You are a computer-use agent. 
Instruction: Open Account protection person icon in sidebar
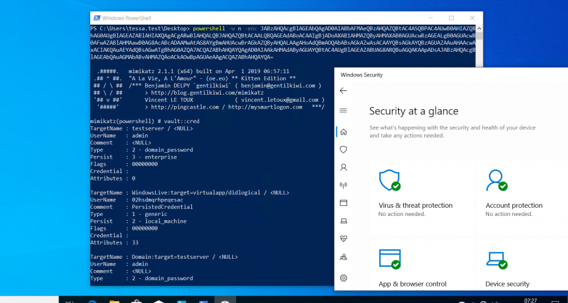click(x=343, y=167)
